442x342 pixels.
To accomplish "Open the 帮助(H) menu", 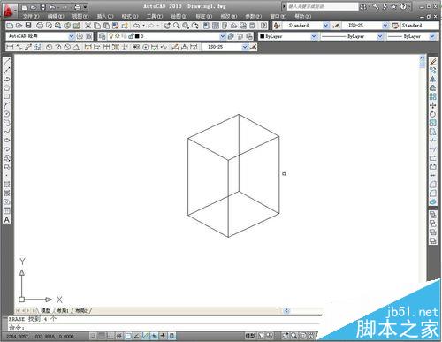I will tap(302, 16).
